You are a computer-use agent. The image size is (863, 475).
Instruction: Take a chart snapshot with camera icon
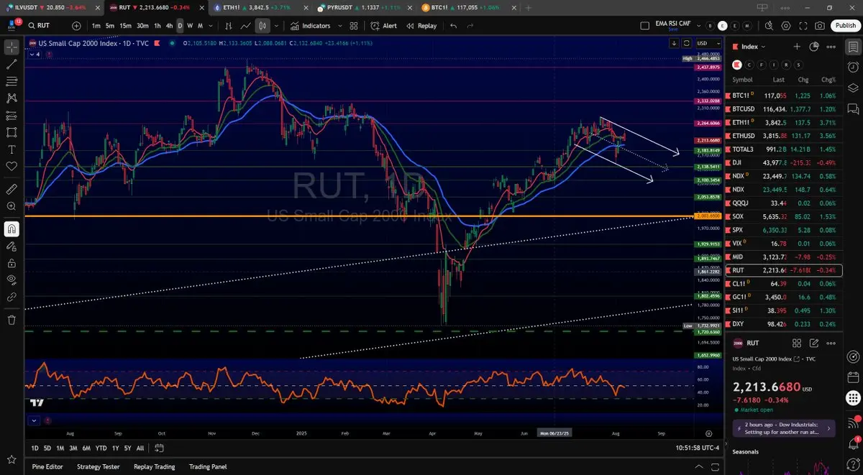click(820, 26)
